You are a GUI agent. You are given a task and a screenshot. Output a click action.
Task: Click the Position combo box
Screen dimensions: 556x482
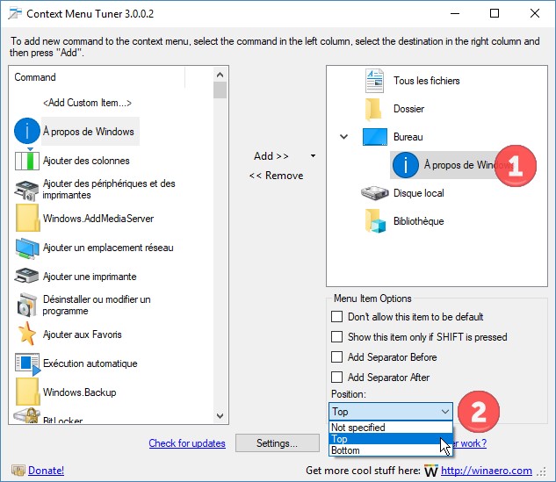pos(391,411)
